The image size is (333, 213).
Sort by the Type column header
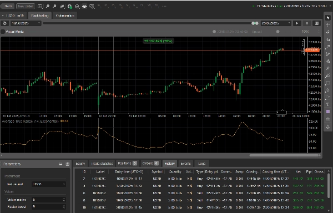pos(200,171)
